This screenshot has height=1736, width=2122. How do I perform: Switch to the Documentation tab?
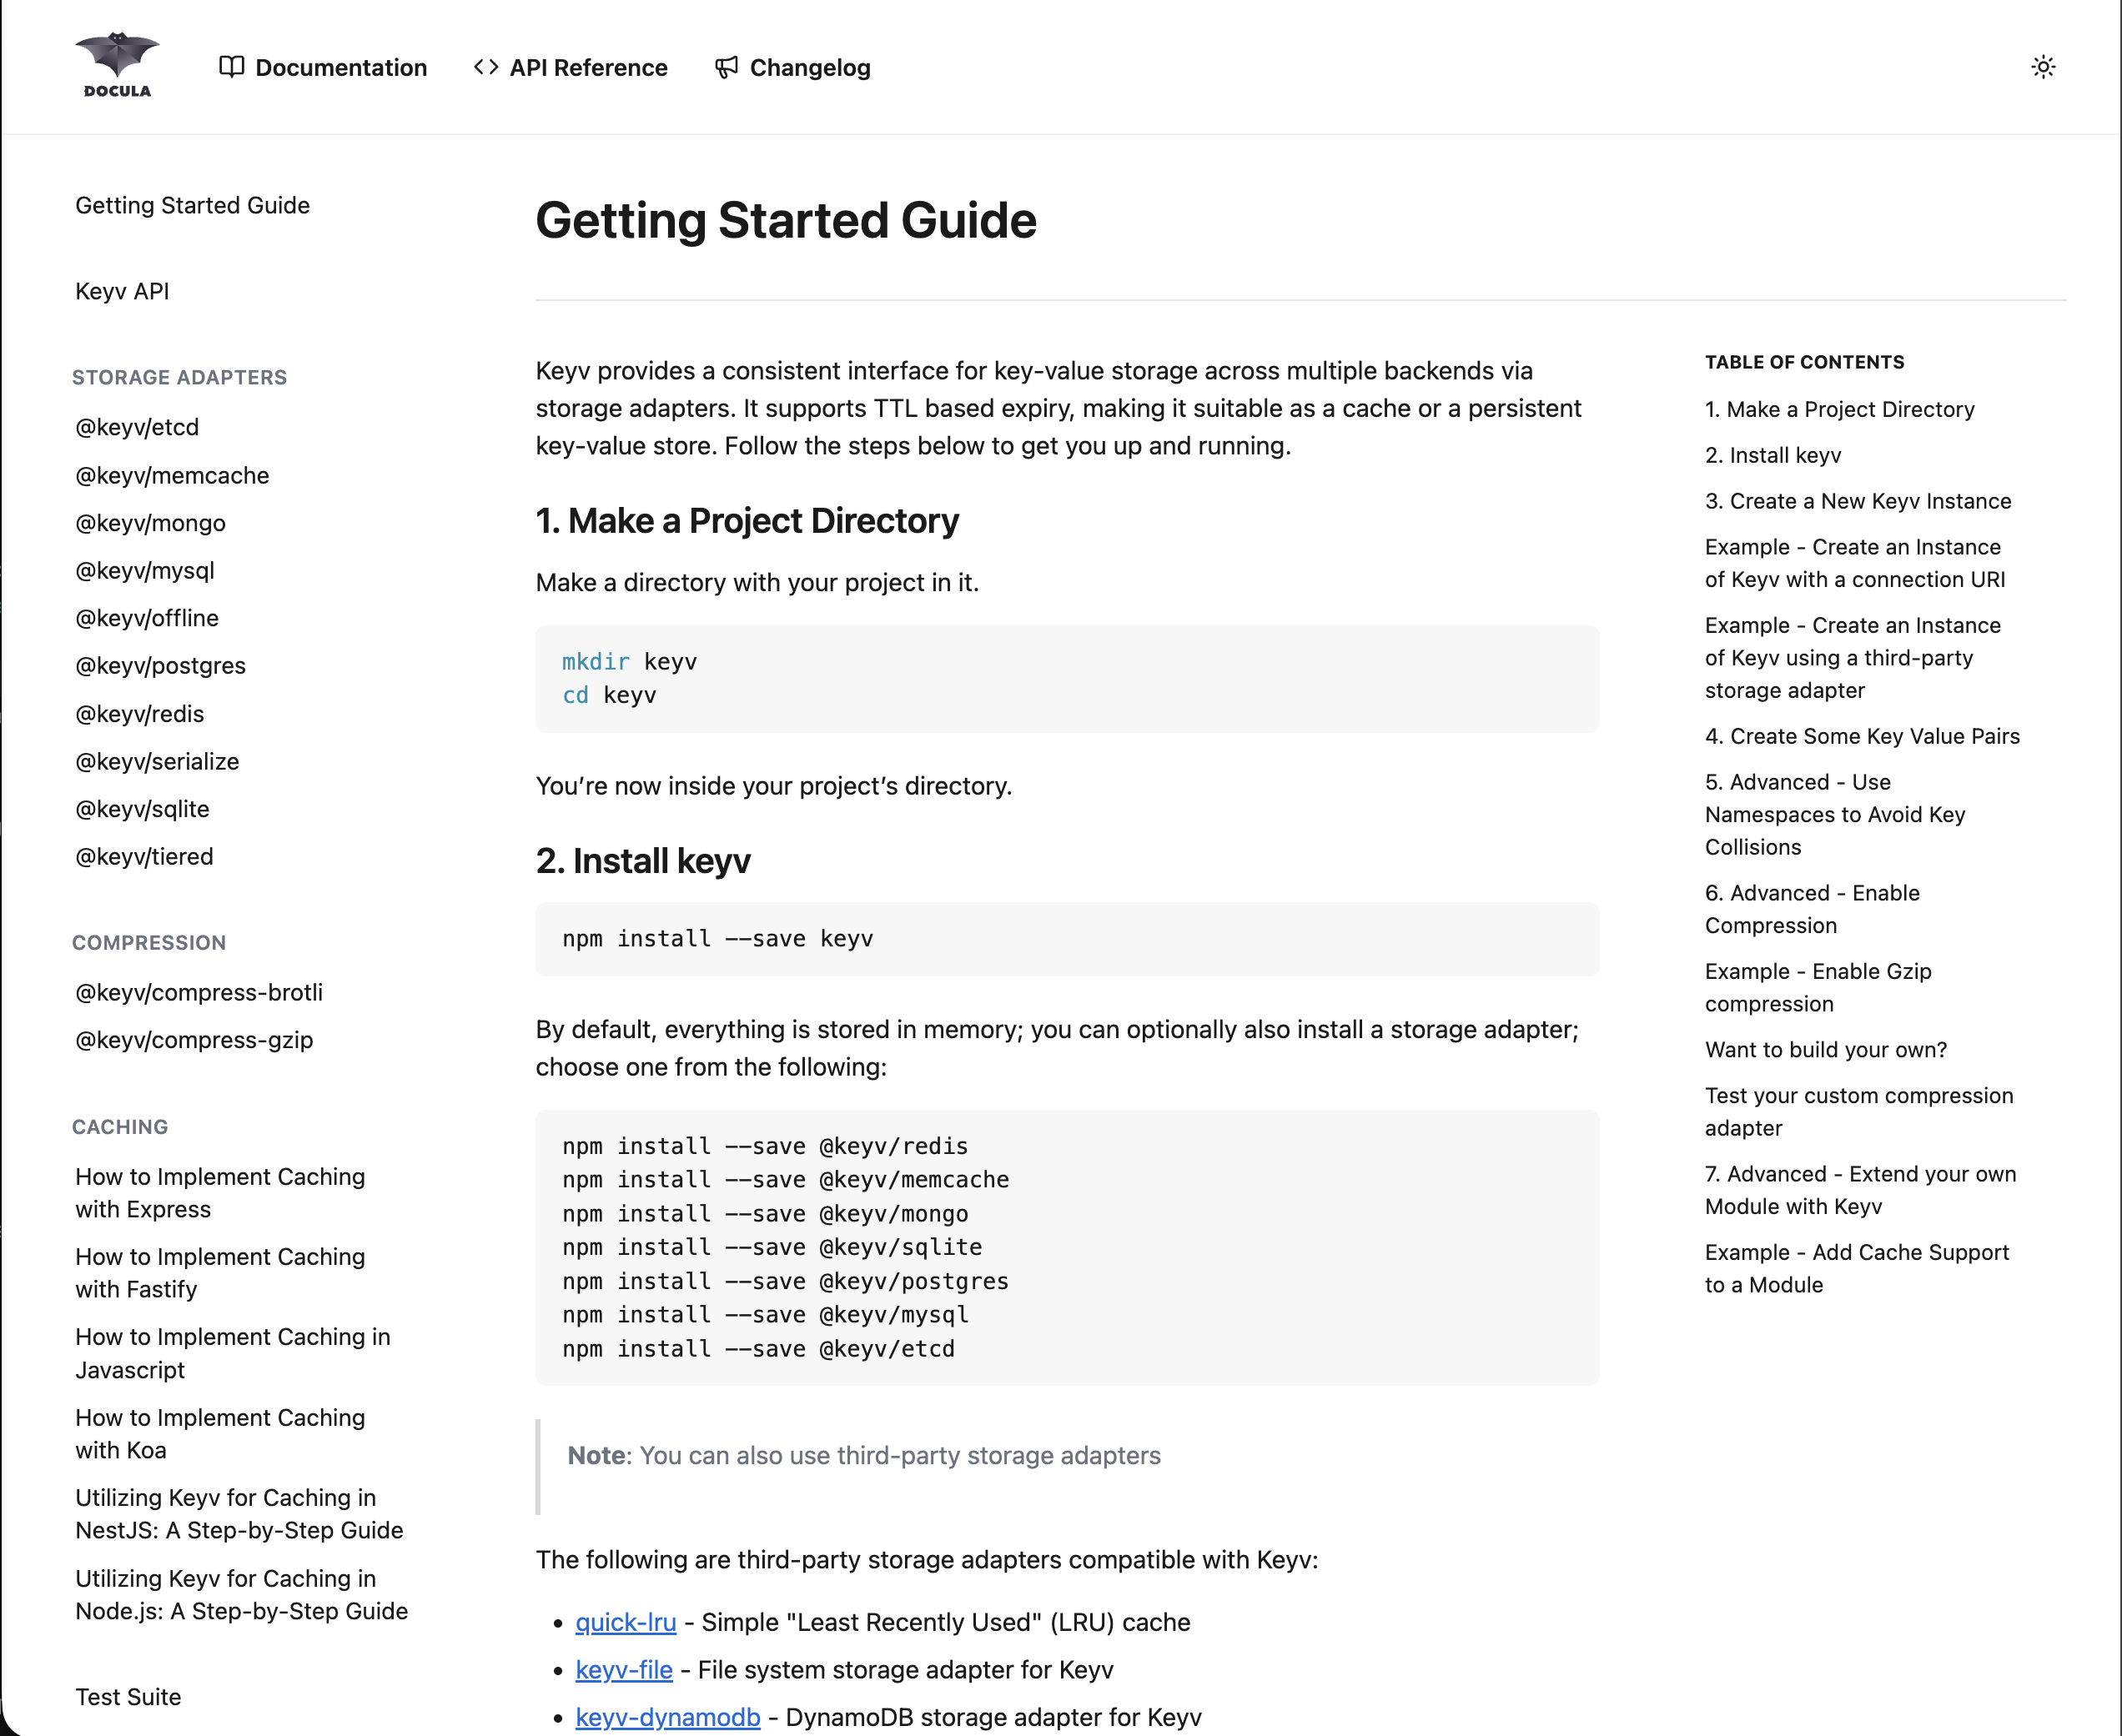(341, 67)
